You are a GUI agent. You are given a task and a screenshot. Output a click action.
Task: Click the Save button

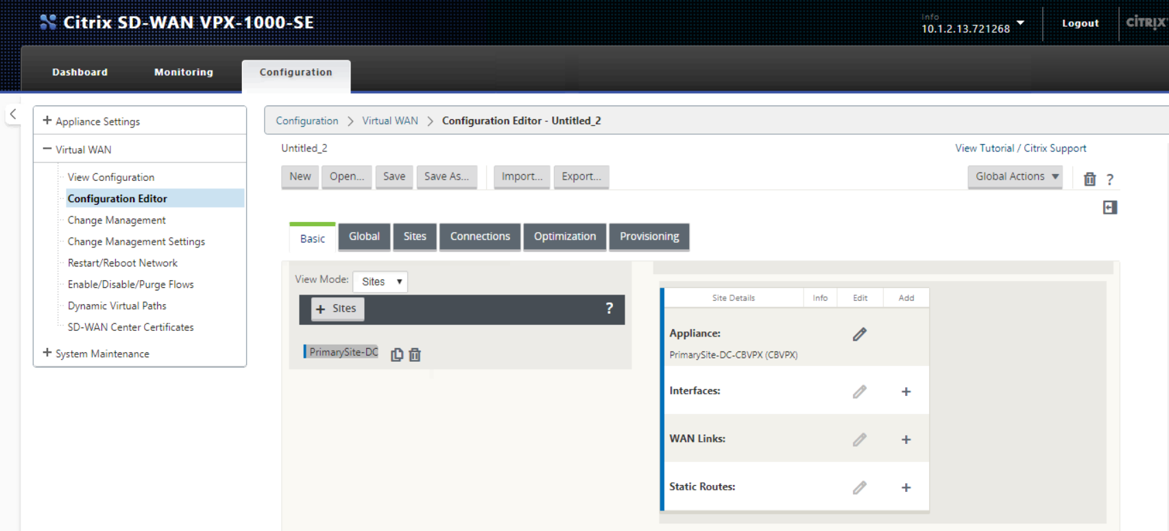click(394, 177)
